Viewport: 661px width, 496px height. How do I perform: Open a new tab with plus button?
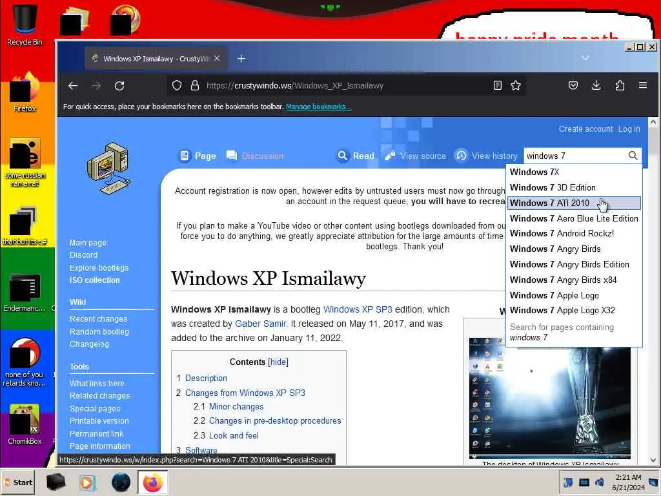click(241, 59)
